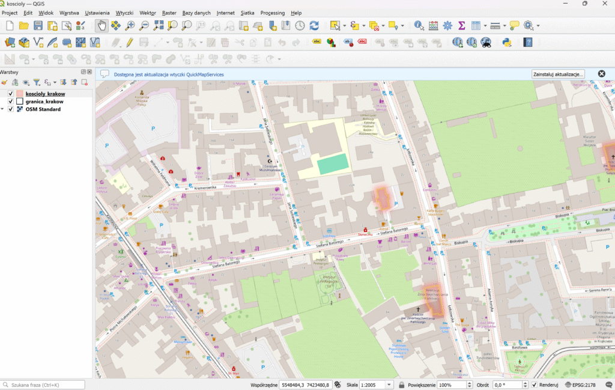The height and width of the screenshot is (390, 615).
Task: Hide the koscioly_krakow layer
Action: 11,94
